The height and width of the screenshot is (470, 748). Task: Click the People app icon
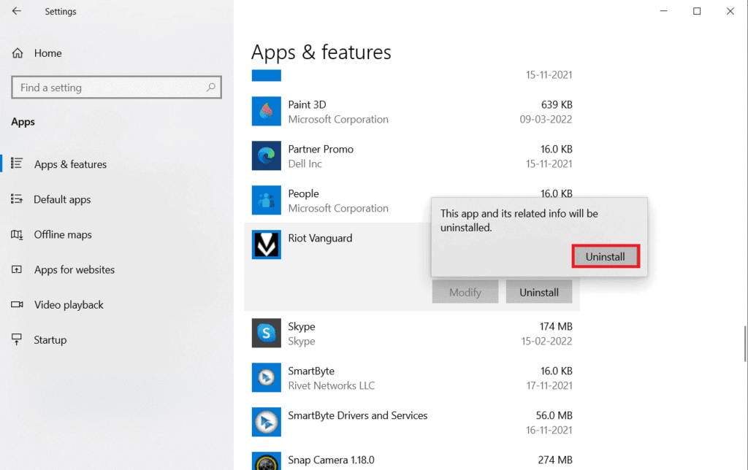point(266,200)
